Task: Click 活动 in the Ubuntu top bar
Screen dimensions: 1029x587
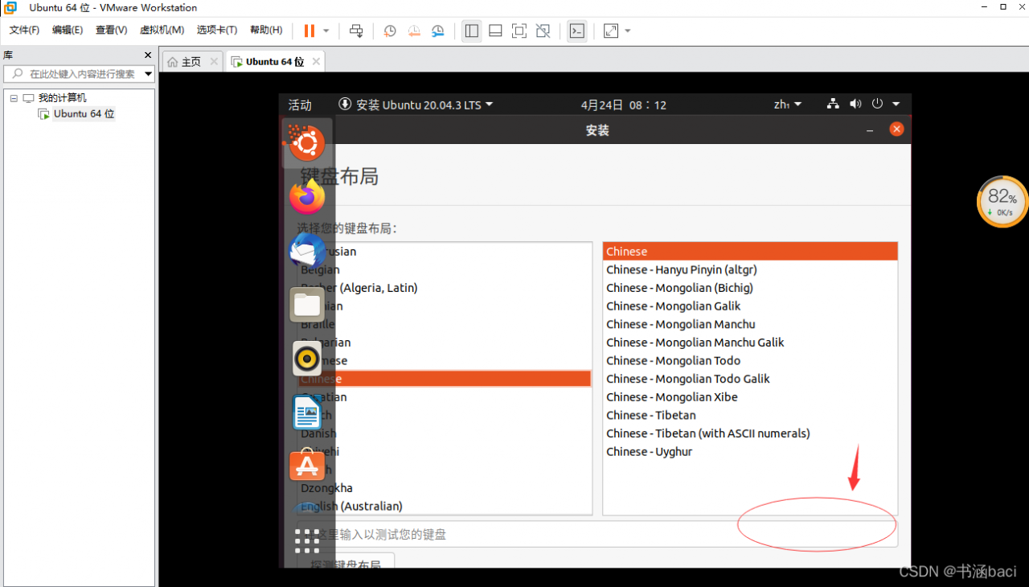Action: (x=300, y=105)
